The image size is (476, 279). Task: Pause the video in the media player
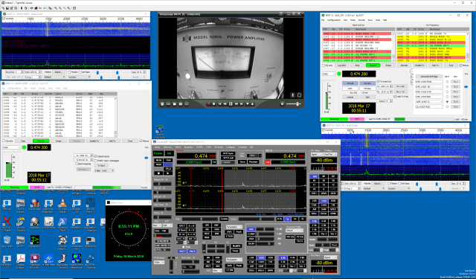coord(231,104)
